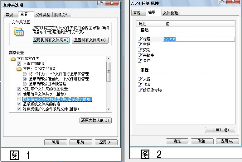Click 确定 in 文件夹选项 dialog
The height and width of the screenshot is (162, 242).
[x=56, y=142]
